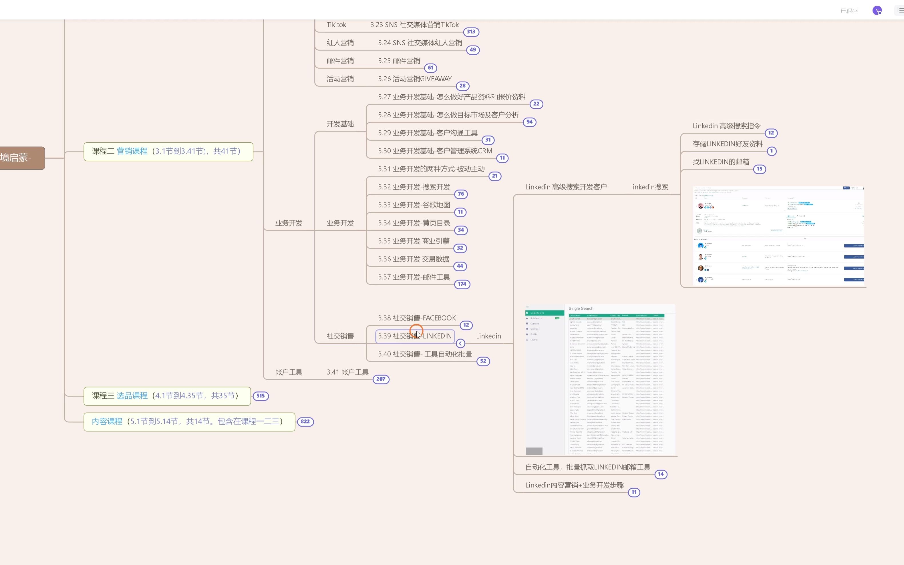Select node 3.26 活动营销GIVEAWAY
The width and height of the screenshot is (904, 565).
pos(415,79)
